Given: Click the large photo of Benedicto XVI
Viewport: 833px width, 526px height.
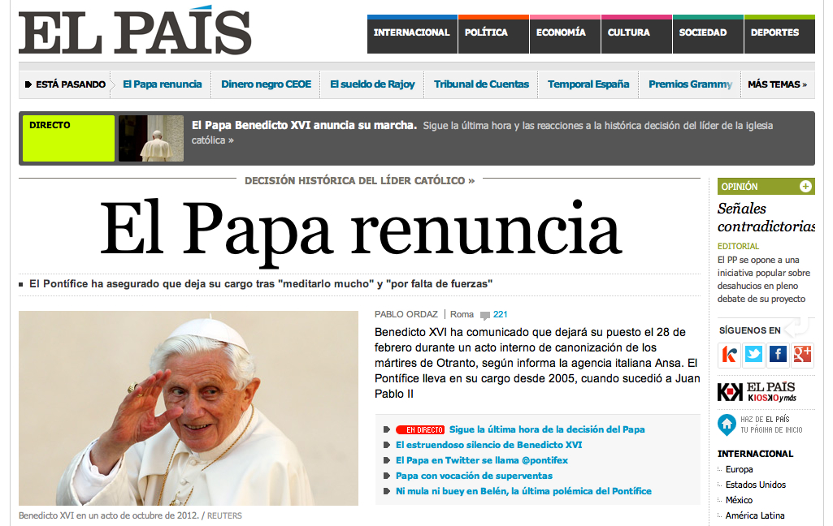Looking at the screenshot, I should 188,408.
